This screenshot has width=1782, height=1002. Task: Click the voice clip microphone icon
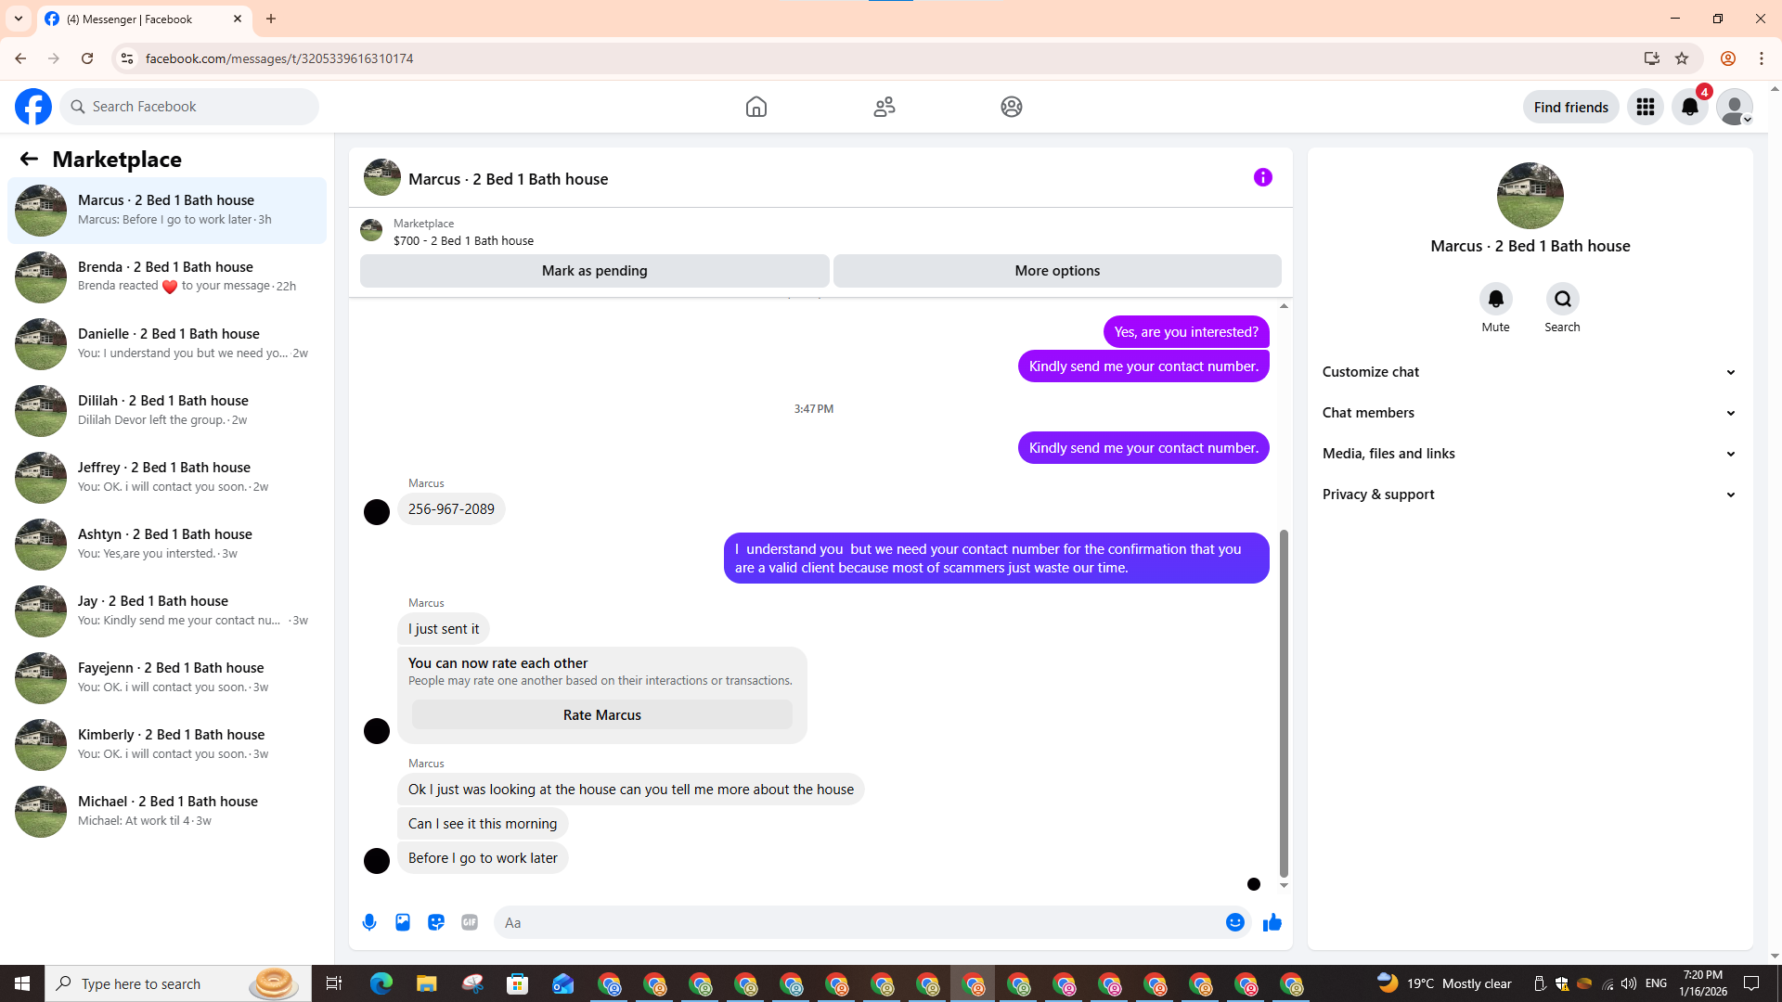click(369, 922)
